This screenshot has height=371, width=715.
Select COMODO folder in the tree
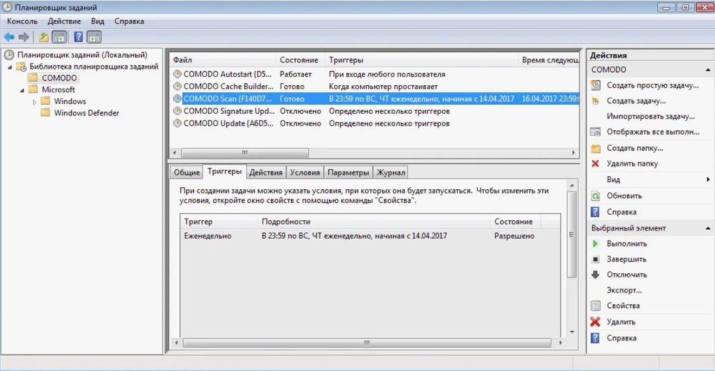coord(59,78)
